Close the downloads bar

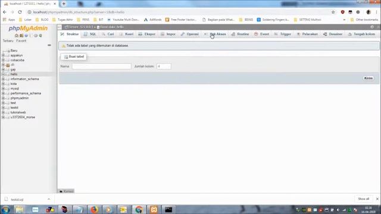pyautogui.click(x=377, y=199)
